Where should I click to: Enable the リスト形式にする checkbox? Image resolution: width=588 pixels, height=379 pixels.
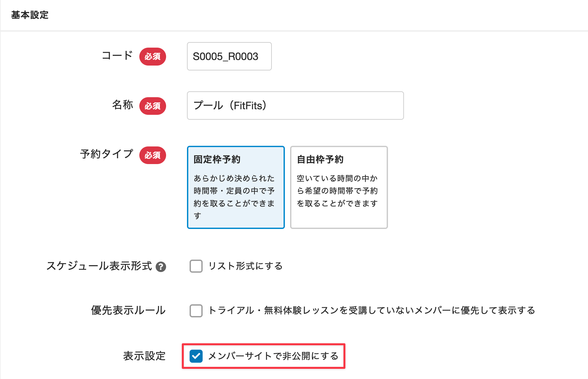196,266
